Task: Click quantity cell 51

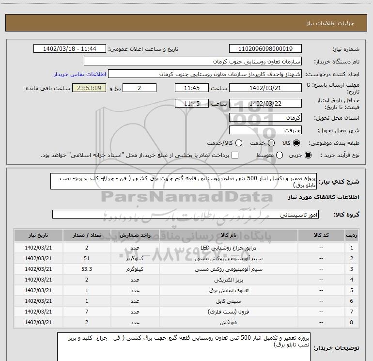Action: tap(87, 258)
